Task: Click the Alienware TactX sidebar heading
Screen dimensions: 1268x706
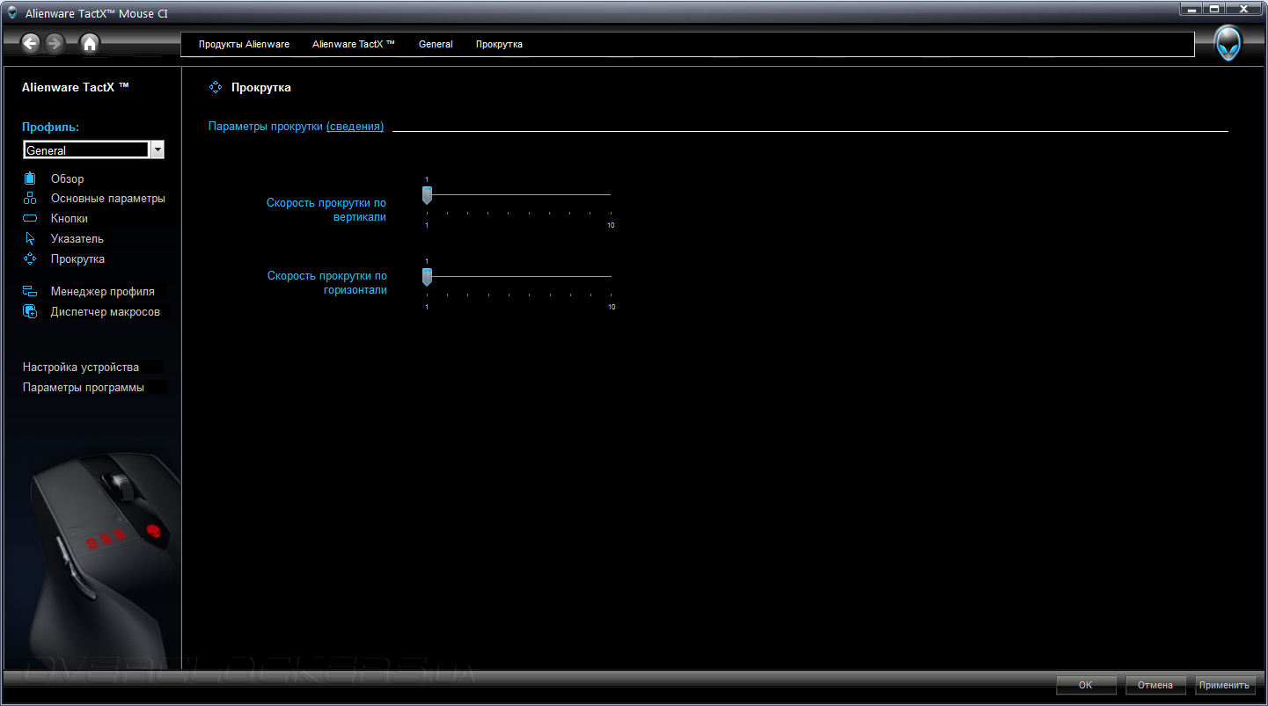Action: pos(76,87)
